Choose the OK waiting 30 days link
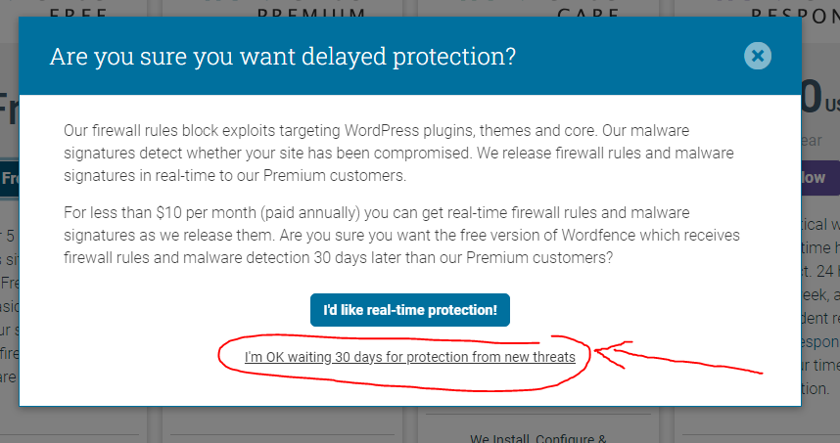The height and width of the screenshot is (443, 840). pyautogui.click(x=410, y=357)
